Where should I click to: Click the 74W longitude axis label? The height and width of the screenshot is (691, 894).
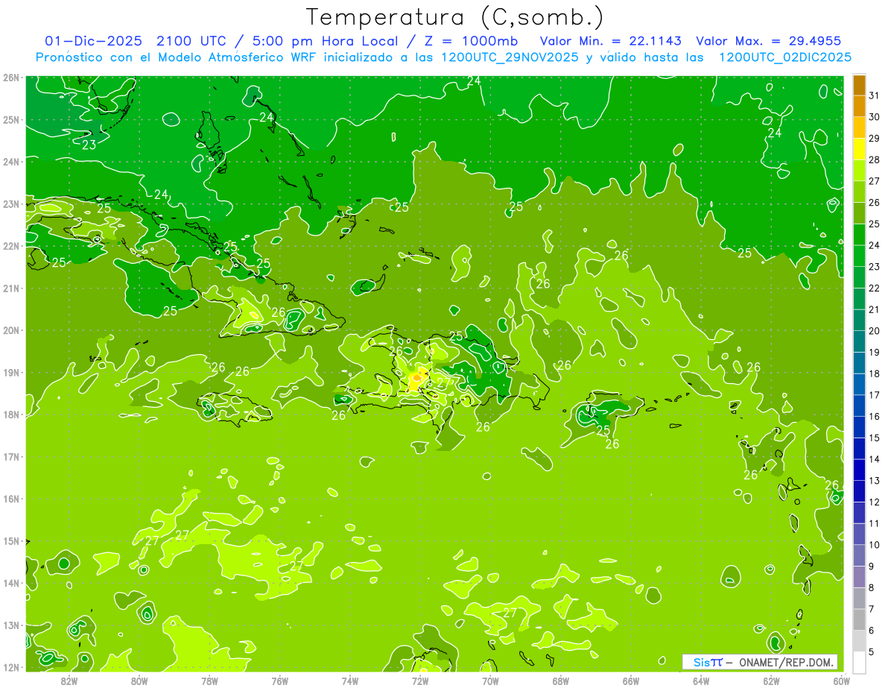pyautogui.click(x=350, y=681)
